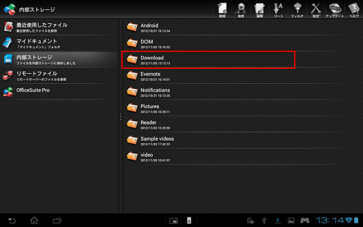Tap the battery warning notification icon

(250, 221)
